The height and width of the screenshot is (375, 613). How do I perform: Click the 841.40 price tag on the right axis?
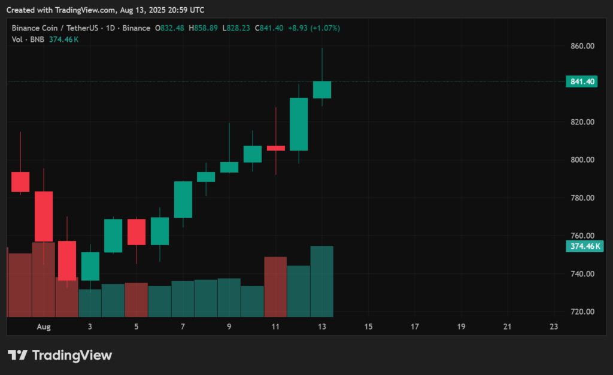(581, 81)
